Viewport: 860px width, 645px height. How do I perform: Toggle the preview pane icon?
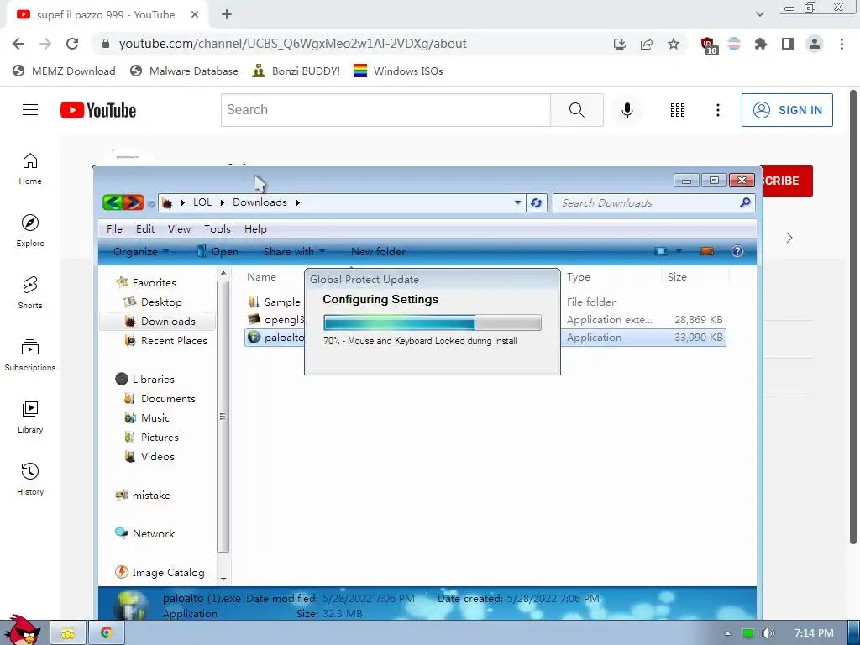click(707, 252)
